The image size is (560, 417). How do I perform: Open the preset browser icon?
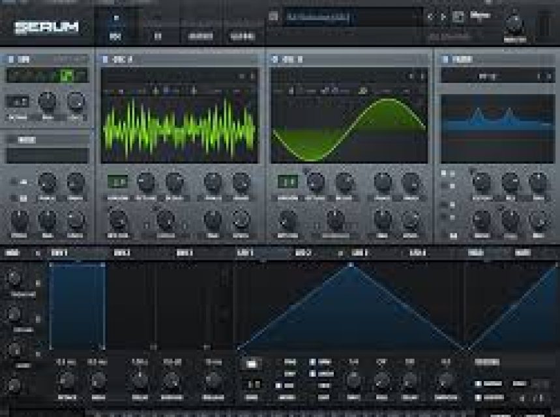(x=458, y=16)
